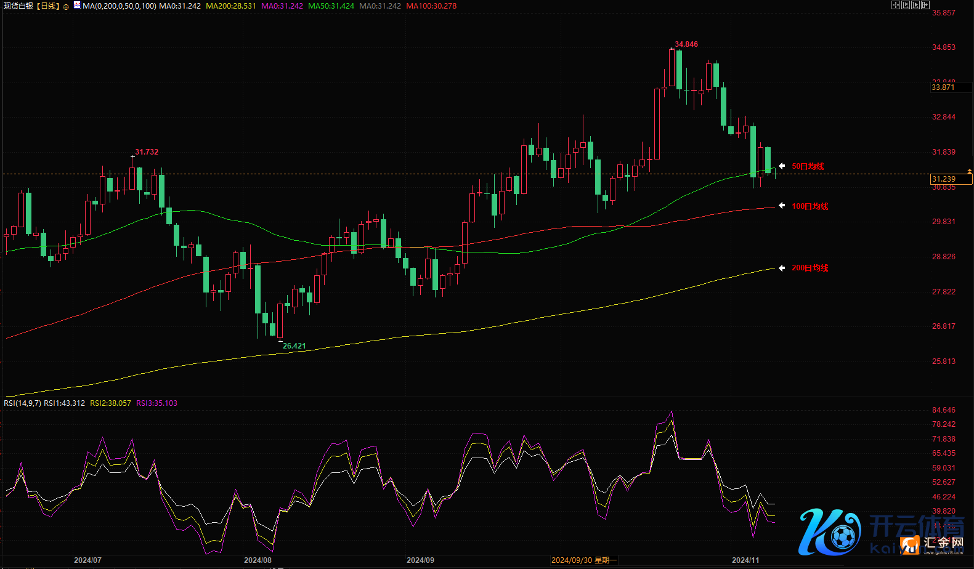The height and width of the screenshot is (569, 974).
Task: Click 46.224 on the RSI axis
Action: [944, 497]
